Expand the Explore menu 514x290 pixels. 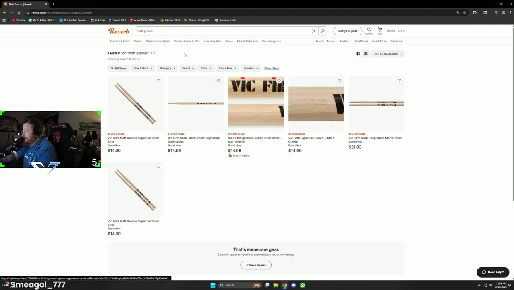(345, 41)
